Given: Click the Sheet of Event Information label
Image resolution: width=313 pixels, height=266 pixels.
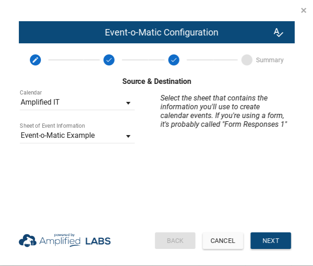Looking at the screenshot, I should coord(52,126).
